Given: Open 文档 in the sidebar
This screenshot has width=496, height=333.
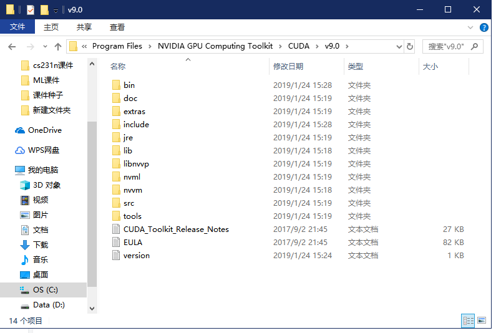Looking at the screenshot, I should coord(34,230).
